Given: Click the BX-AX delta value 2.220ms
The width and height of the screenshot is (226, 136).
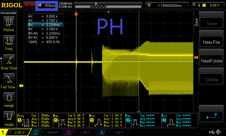Looking at the screenshot, I should coord(53,33).
